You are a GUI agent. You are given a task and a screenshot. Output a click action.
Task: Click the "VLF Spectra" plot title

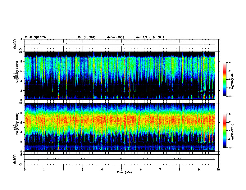[35, 37]
